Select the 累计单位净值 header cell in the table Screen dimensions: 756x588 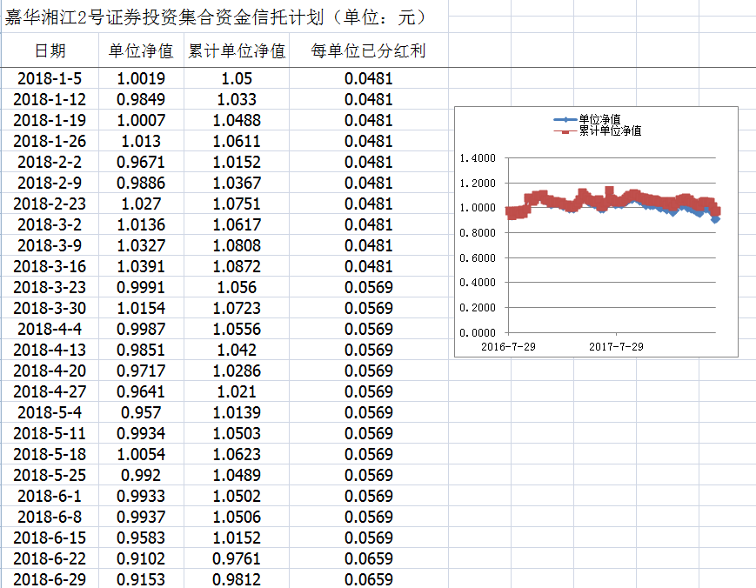(x=237, y=51)
